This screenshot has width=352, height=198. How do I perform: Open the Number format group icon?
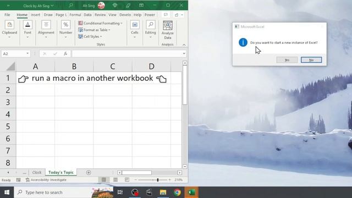point(65,25)
